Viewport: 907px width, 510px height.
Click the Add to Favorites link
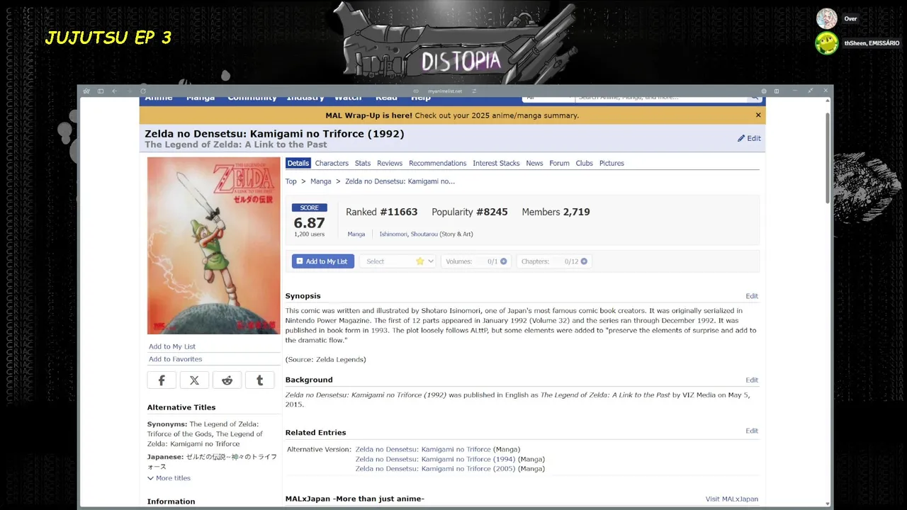tap(175, 359)
